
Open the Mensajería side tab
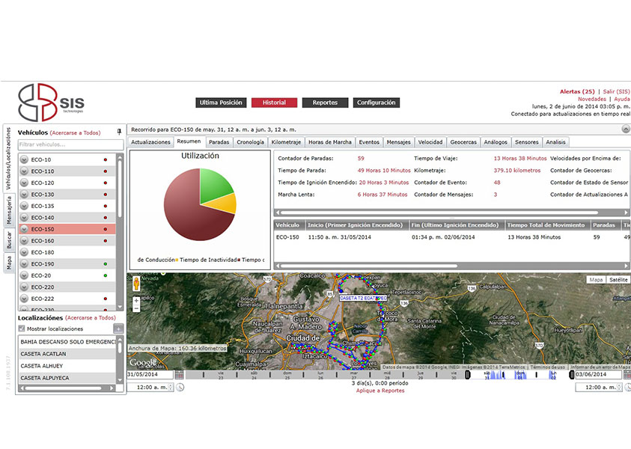(9, 210)
